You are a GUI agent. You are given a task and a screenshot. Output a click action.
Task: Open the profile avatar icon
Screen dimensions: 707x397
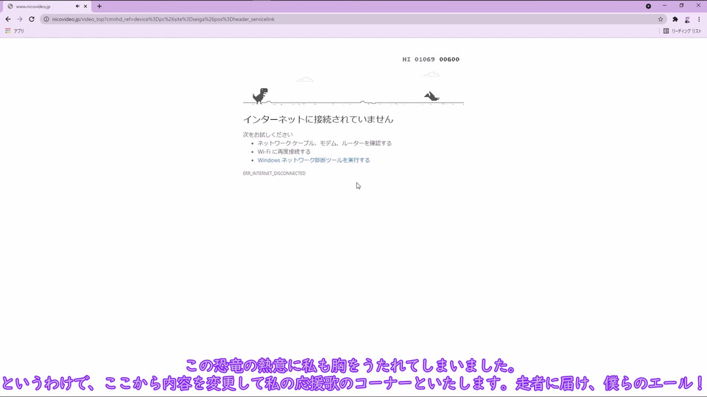pos(687,19)
